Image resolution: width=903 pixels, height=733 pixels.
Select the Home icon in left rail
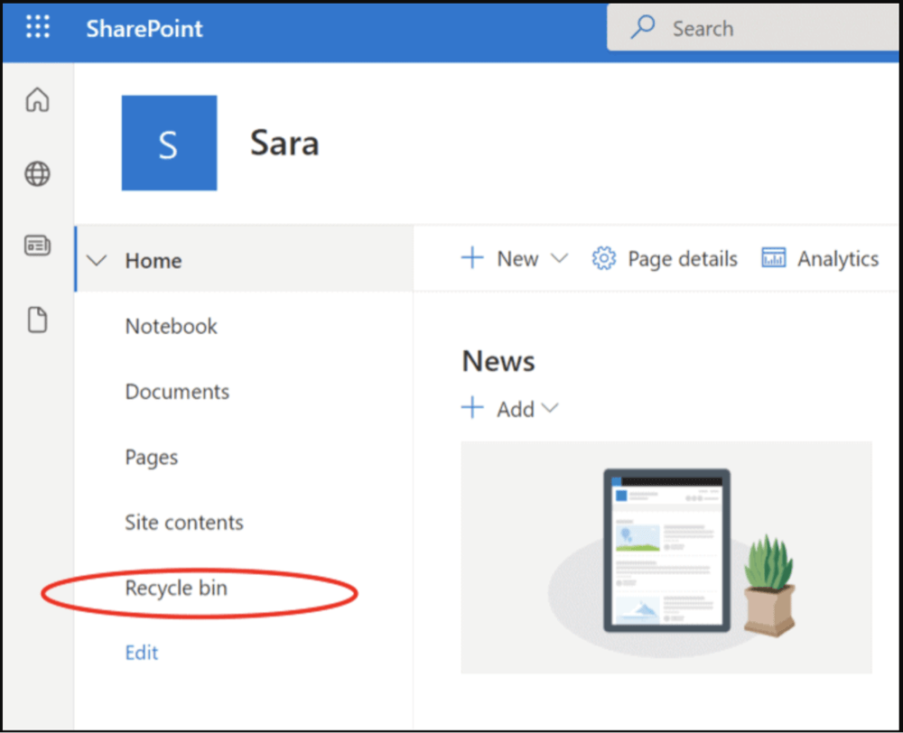pyautogui.click(x=37, y=100)
